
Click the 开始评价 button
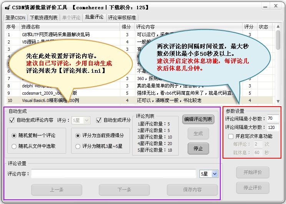[253, 172]
